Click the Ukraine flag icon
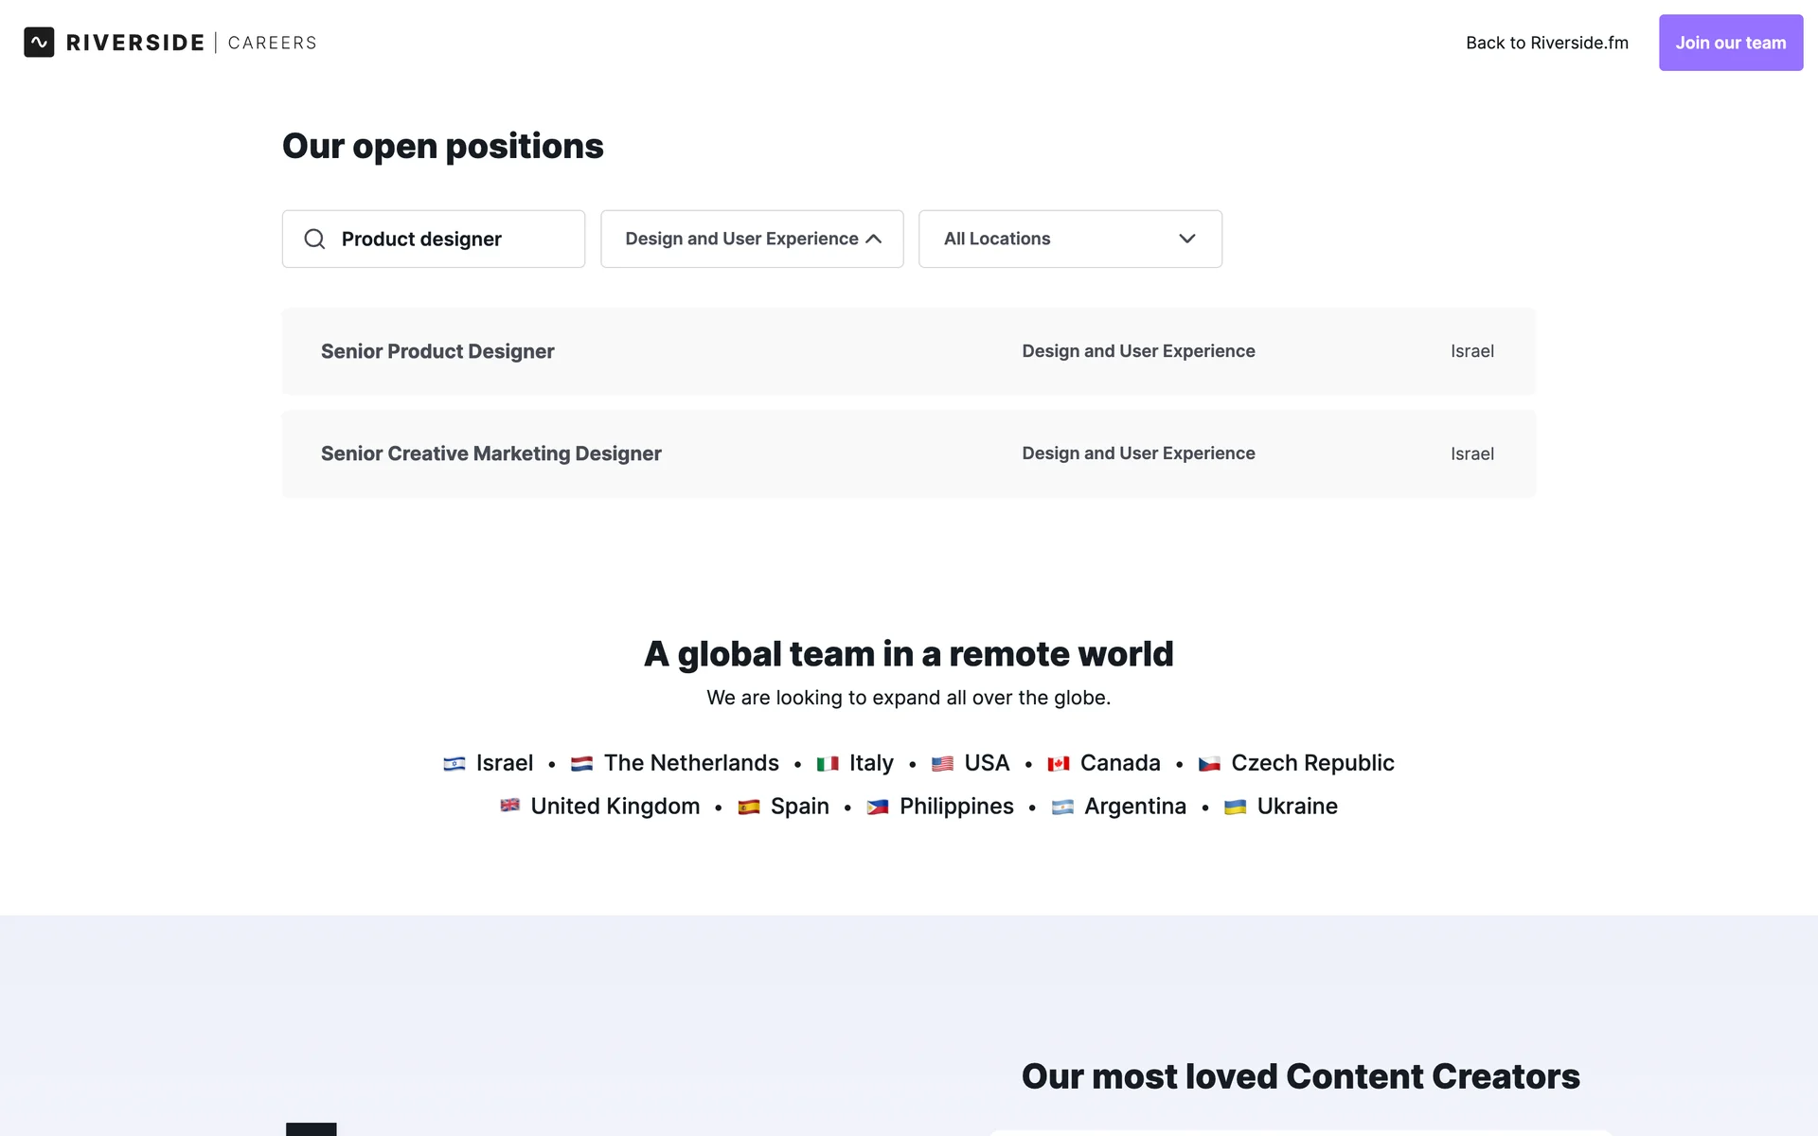Viewport: 1818px width, 1136px height. point(1235,808)
